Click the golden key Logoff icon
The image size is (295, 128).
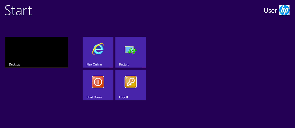[130, 82]
